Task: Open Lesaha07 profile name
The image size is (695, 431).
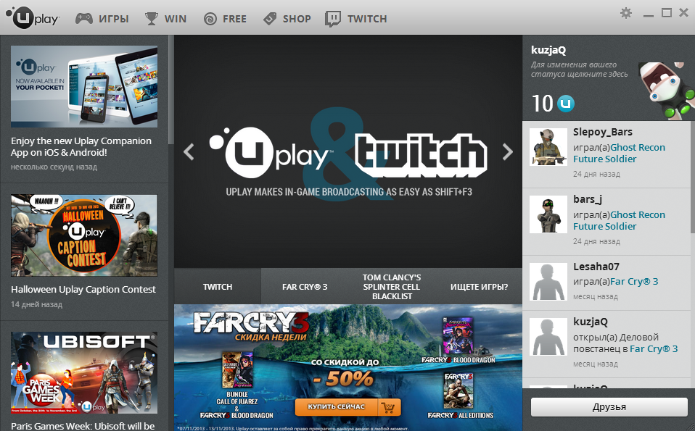Action: [596, 267]
